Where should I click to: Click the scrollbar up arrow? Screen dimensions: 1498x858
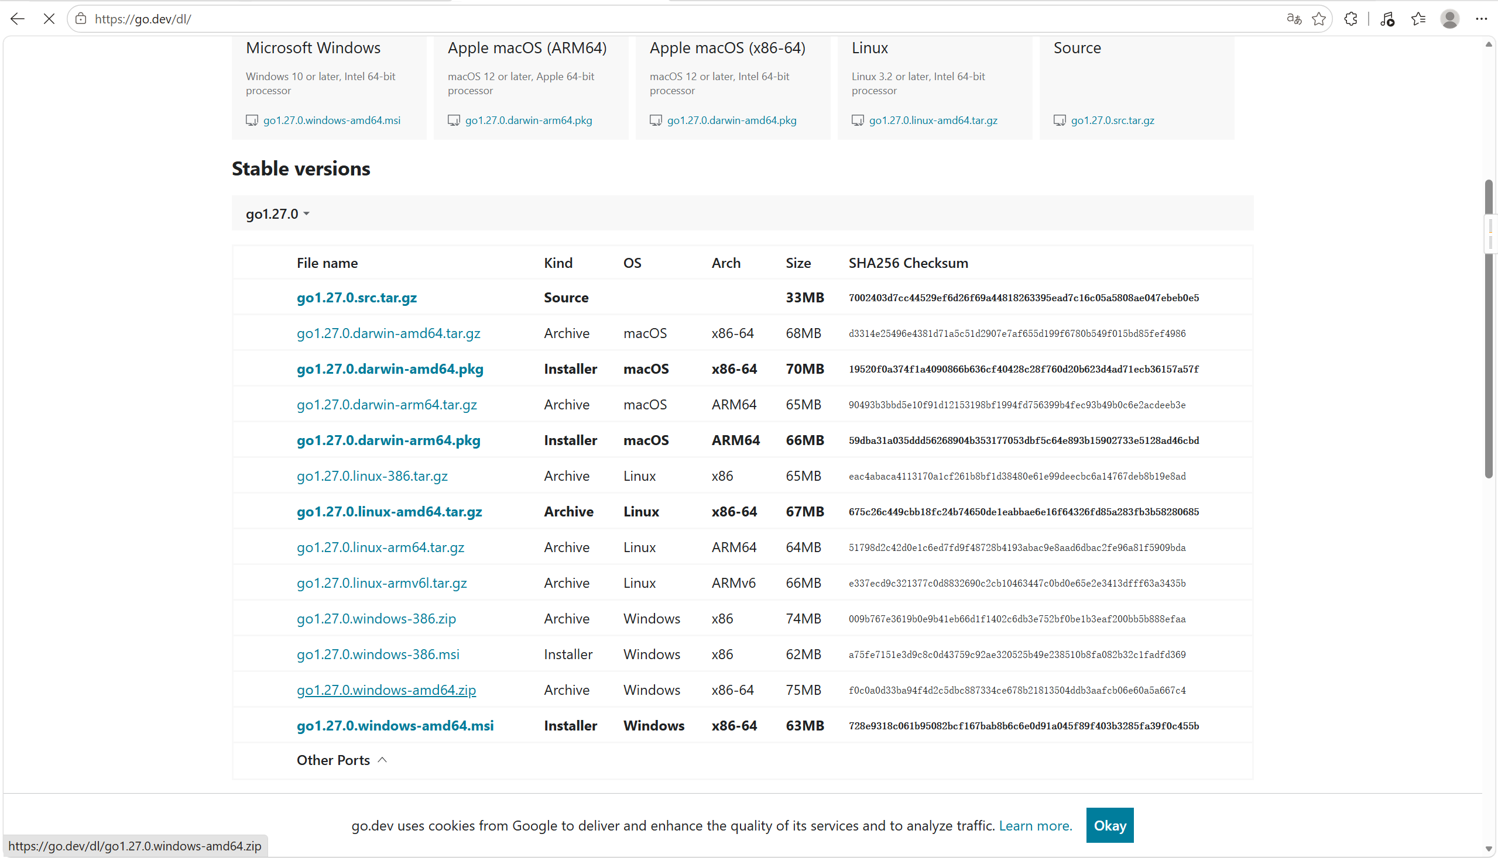coord(1489,44)
